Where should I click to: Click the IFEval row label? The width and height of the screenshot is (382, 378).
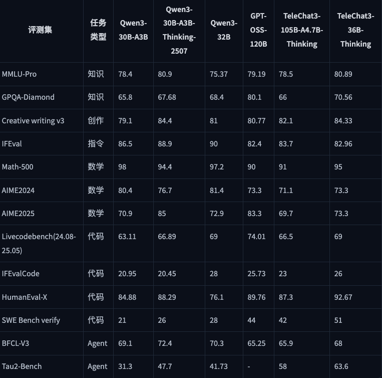[x=12, y=144]
